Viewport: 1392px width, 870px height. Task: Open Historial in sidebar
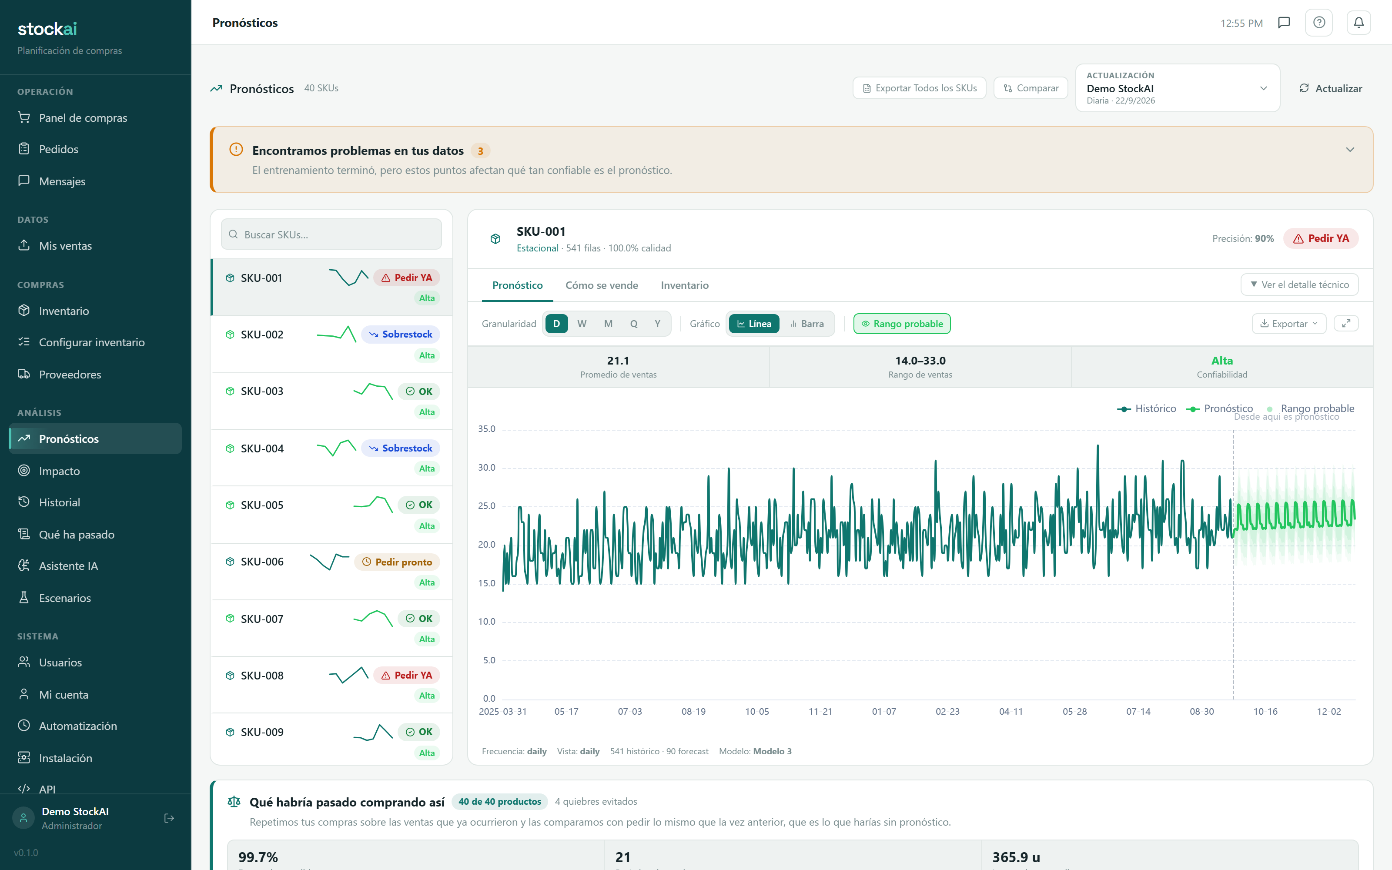coord(96,502)
